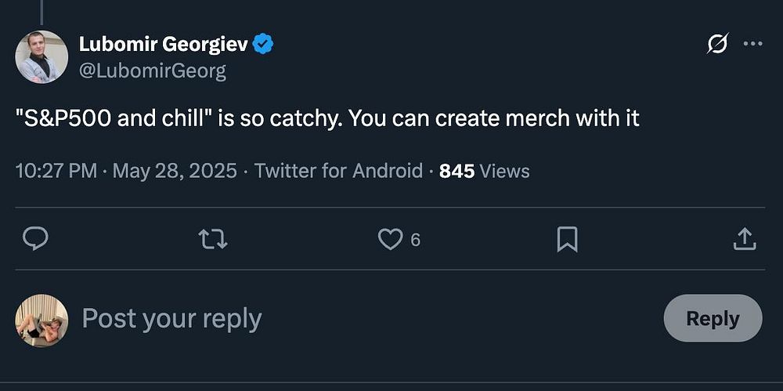Bookmark this post
The height and width of the screenshot is (391, 783).
(567, 239)
